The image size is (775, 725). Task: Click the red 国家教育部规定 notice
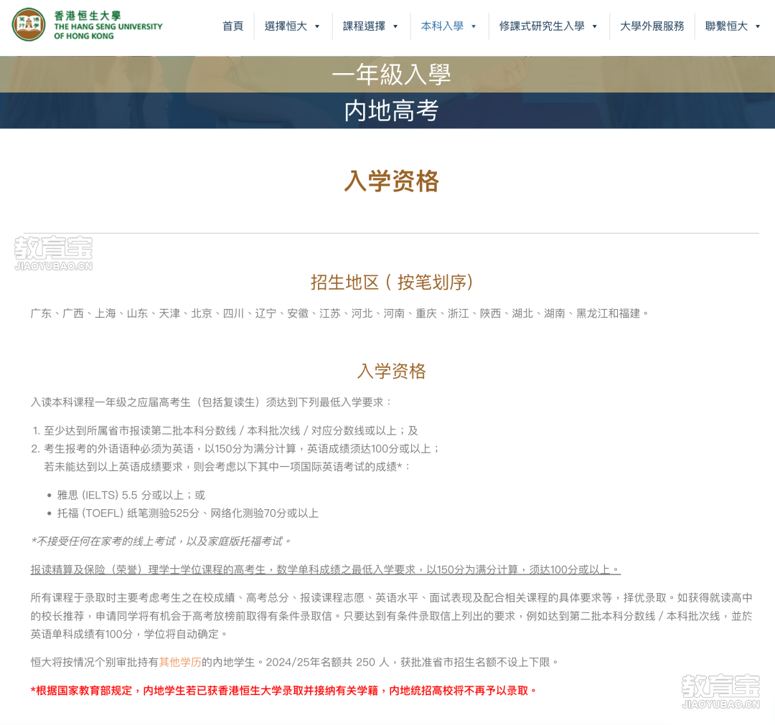[x=283, y=691]
